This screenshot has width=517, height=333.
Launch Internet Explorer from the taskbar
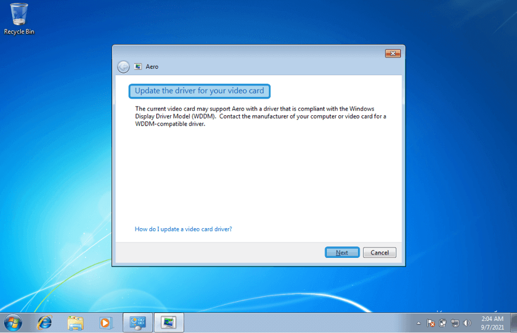coord(44,323)
